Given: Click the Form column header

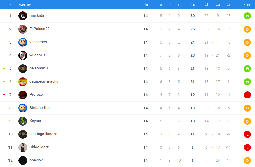Looking at the screenshot, I should [247, 5].
